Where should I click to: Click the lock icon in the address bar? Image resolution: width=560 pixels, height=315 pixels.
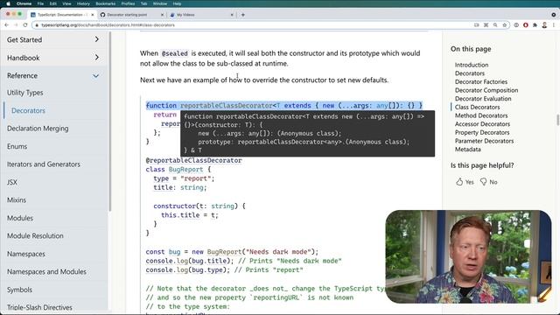pyautogui.click(x=37, y=25)
